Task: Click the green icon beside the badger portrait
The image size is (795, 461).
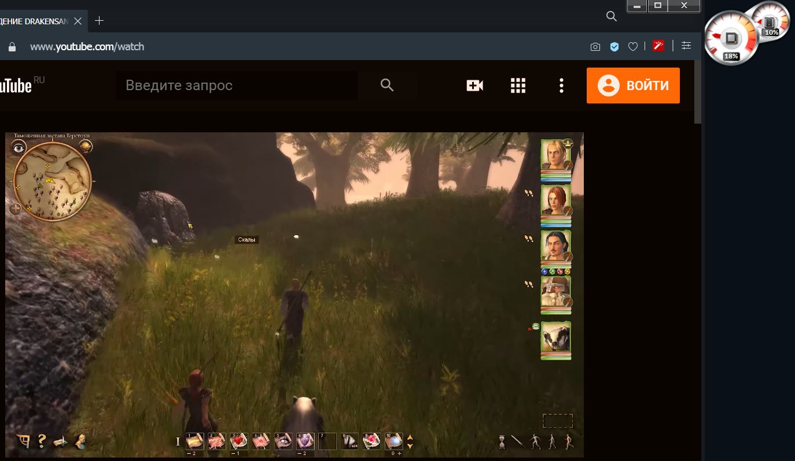Action: (536, 326)
